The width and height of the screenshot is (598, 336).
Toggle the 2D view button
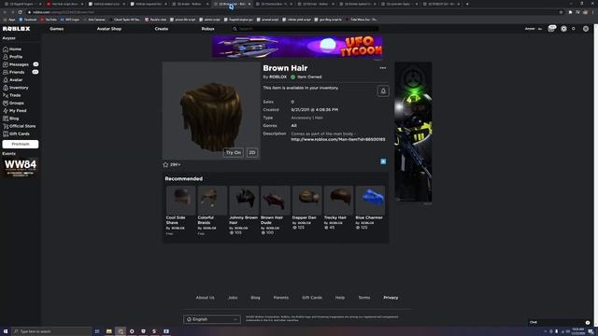(252, 152)
